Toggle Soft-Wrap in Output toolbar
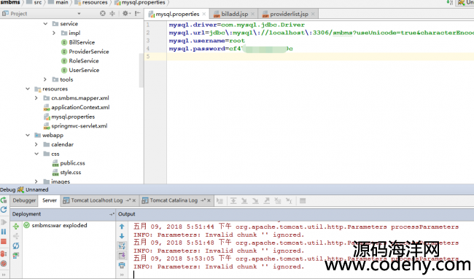 coord(122,245)
